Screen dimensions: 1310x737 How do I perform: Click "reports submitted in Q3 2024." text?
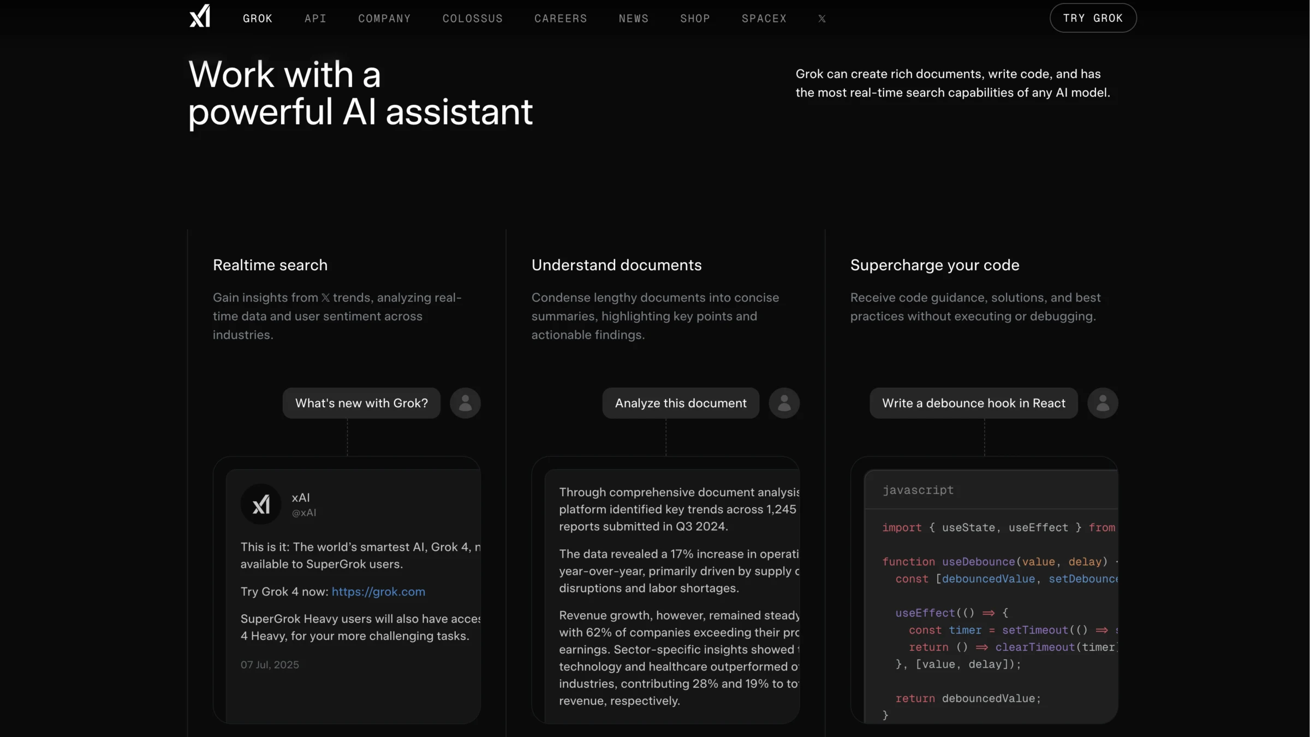pos(644,527)
